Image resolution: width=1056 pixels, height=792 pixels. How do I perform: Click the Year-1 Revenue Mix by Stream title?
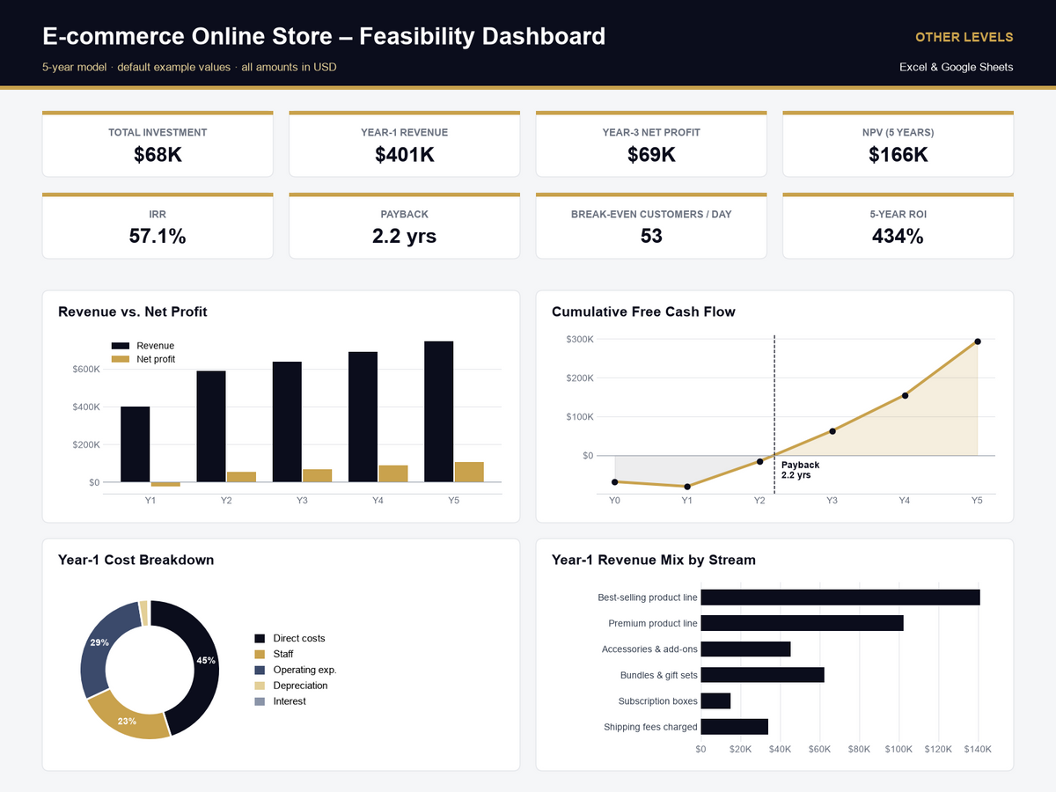pyautogui.click(x=654, y=560)
